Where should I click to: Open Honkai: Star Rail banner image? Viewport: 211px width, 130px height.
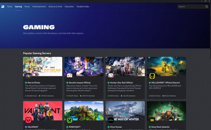[125, 67]
